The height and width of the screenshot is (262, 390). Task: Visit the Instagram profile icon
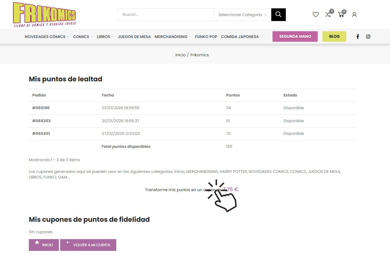pos(368,37)
